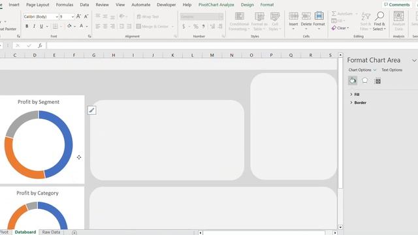Click the Find & Select magnifier

point(379,16)
